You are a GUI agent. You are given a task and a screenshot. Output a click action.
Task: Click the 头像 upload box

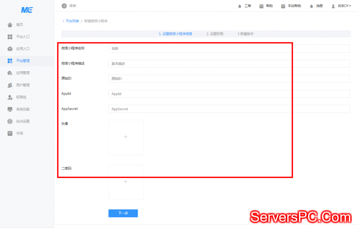pyautogui.click(x=126, y=137)
